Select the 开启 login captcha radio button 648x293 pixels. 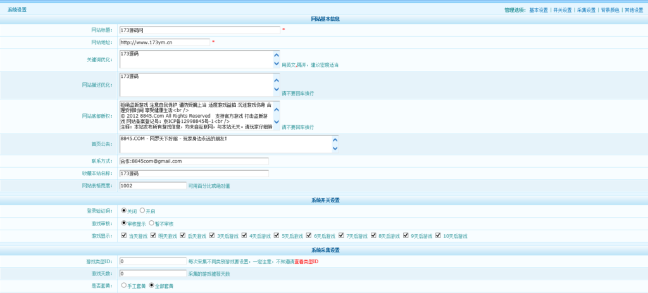click(x=142, y=211)
